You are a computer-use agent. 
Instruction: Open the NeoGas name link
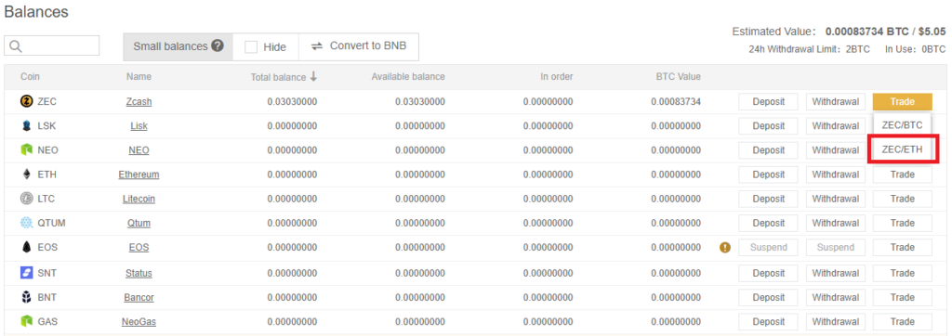(139, 321)
